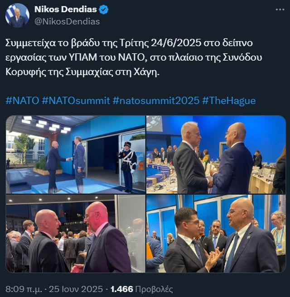Click the Nikos Dendias display name

pos(65,10)
